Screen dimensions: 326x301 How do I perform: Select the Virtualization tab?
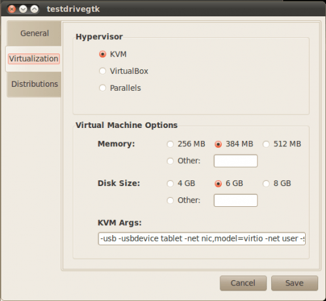pos(34,59)
